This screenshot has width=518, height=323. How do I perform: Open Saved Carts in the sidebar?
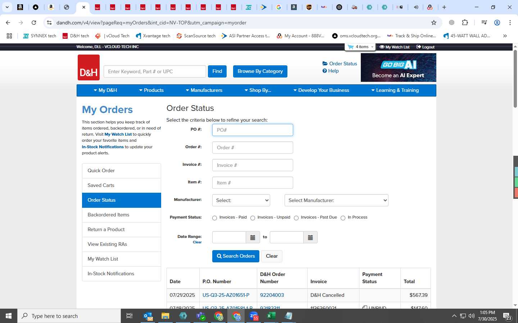coord(122,186)
